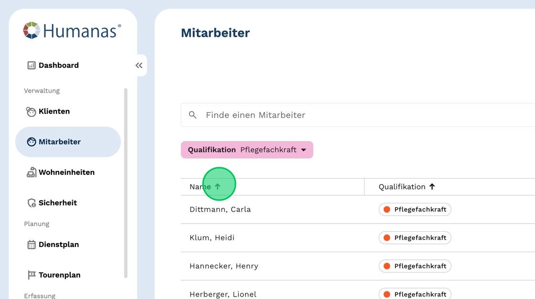This screenshot has height=299, width=535.
Task: Open employee Dittmann, Carla
Action: tap(220, 209)
